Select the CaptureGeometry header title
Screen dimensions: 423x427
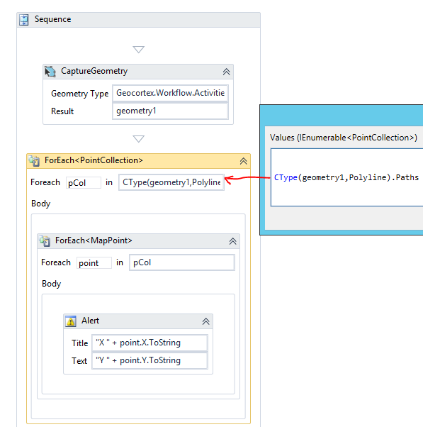click(94, 71)
